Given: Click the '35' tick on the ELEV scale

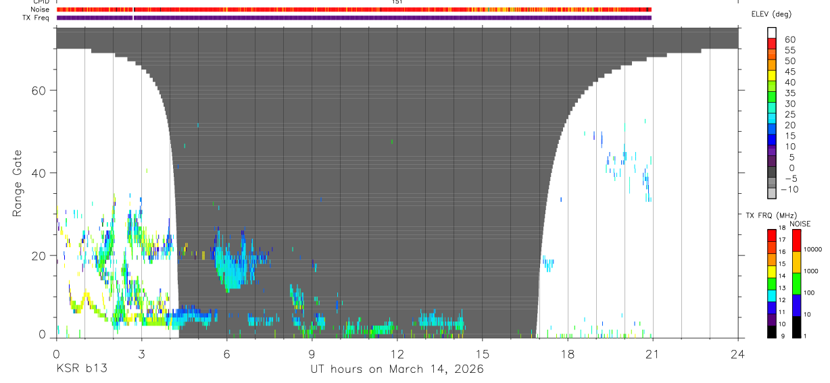Looking at the screenshot, I should click(x=789, y=93).
